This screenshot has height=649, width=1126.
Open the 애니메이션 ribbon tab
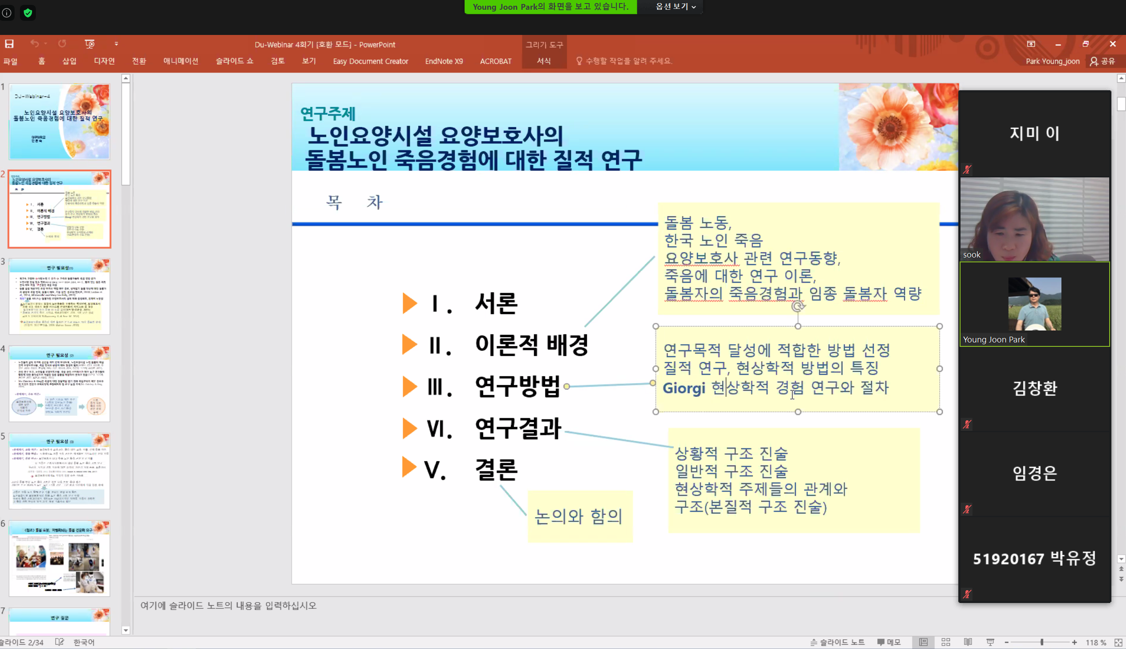click(x=181, y=61)
